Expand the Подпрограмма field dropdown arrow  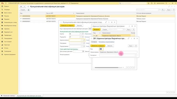[x=82, y=46]
